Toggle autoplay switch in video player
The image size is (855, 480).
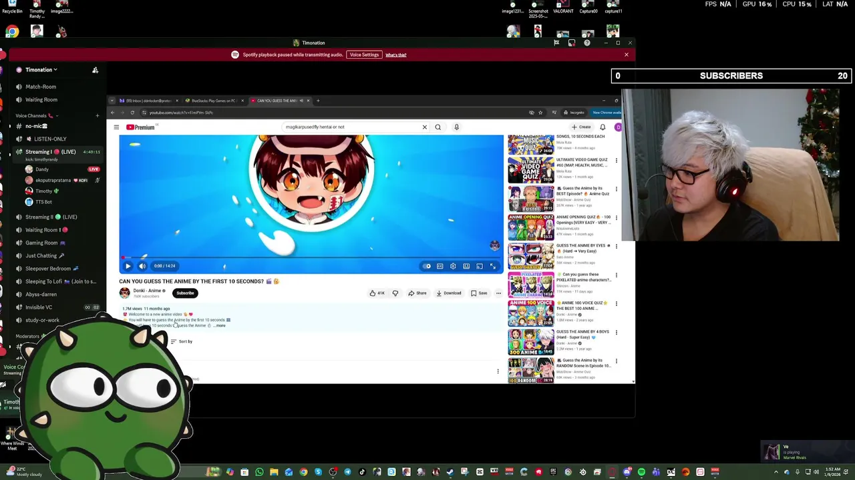pos(427,266)
